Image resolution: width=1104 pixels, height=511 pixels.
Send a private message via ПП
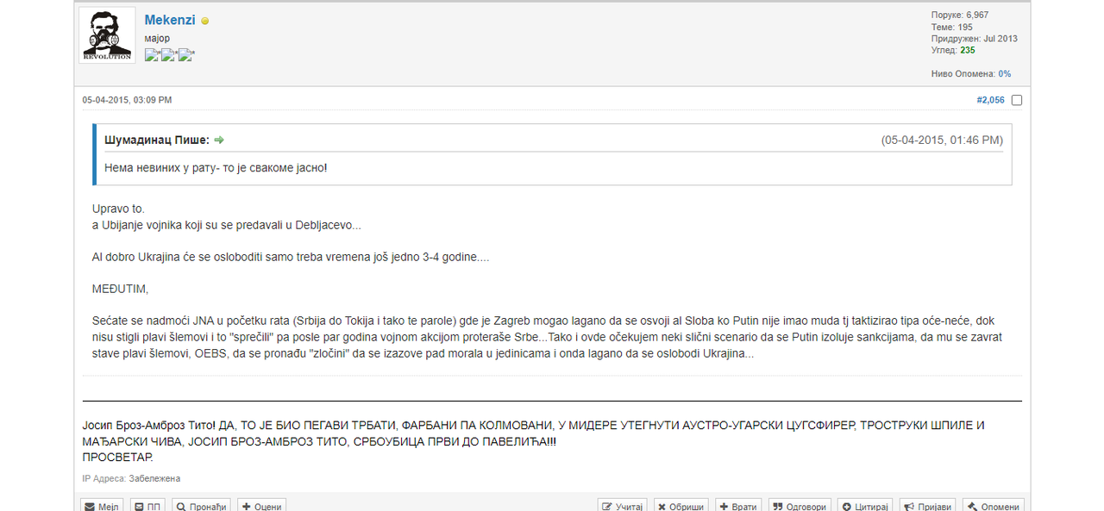coord(147,507)
